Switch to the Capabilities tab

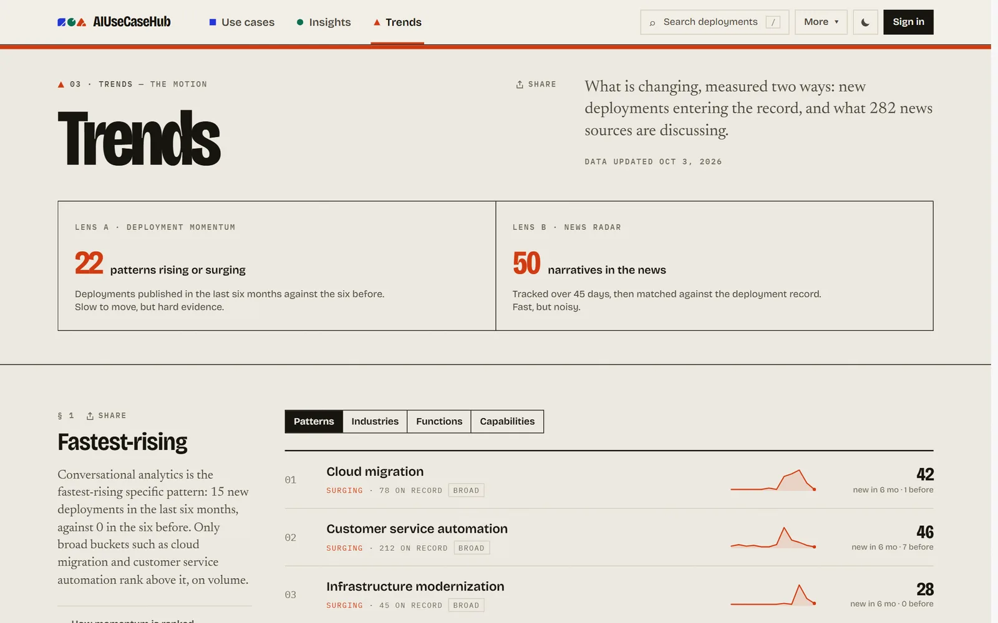pos(507,421)
